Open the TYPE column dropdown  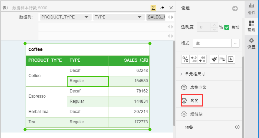click(139, 17)
